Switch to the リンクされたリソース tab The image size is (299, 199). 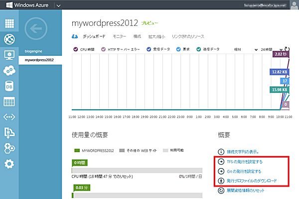pyautogui.click(x=188, y=36)
